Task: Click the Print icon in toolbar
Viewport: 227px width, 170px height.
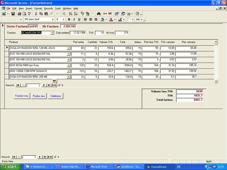Action: point(19,14)
